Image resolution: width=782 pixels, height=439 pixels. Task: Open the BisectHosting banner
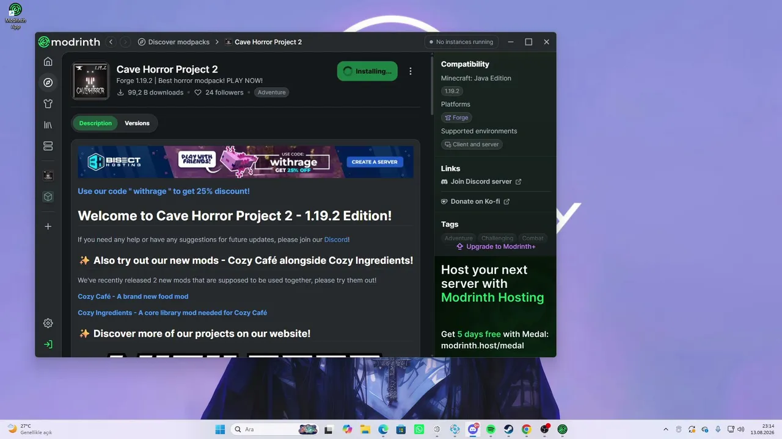pos(246,162)
